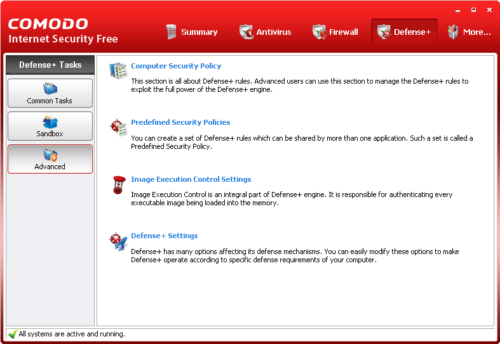Click the Image Execution Control hourglass icon
Screen dimensions: 500x344
pos(119,185)
